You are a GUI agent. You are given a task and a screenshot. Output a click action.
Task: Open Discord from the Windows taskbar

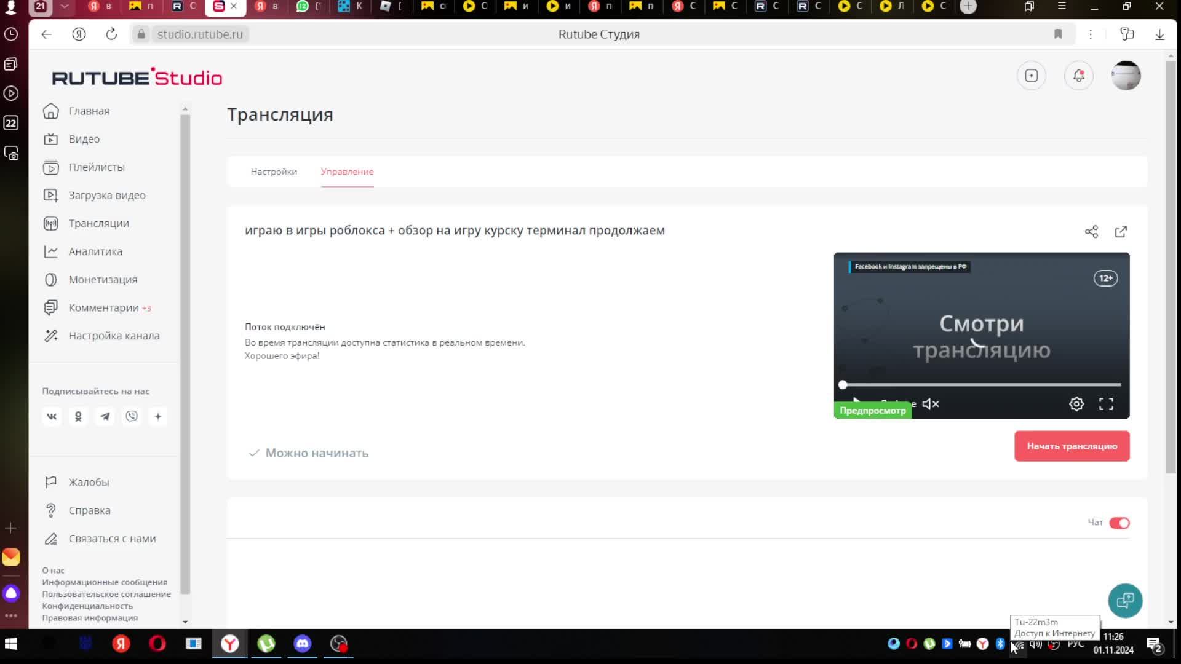[x=302, y=644]
